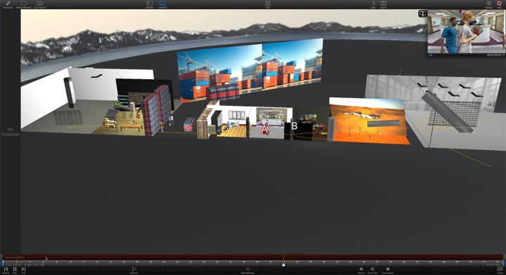506x275 pixels.
Task: Click the Add Keyframe button
Action: coord(248,270)
